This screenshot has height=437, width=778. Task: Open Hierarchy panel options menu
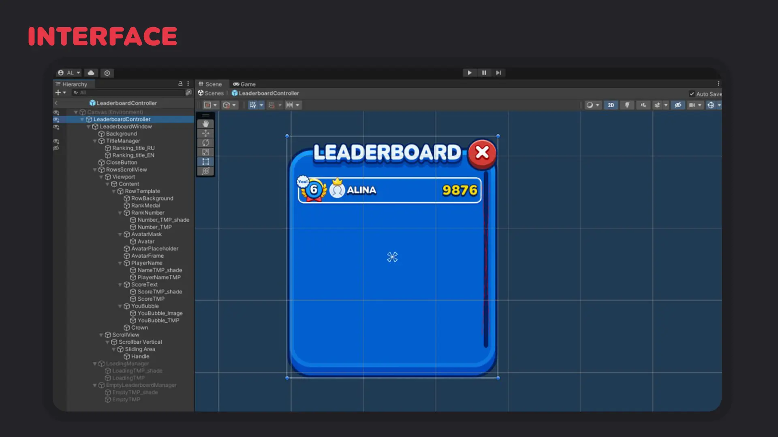pos(188,84)
